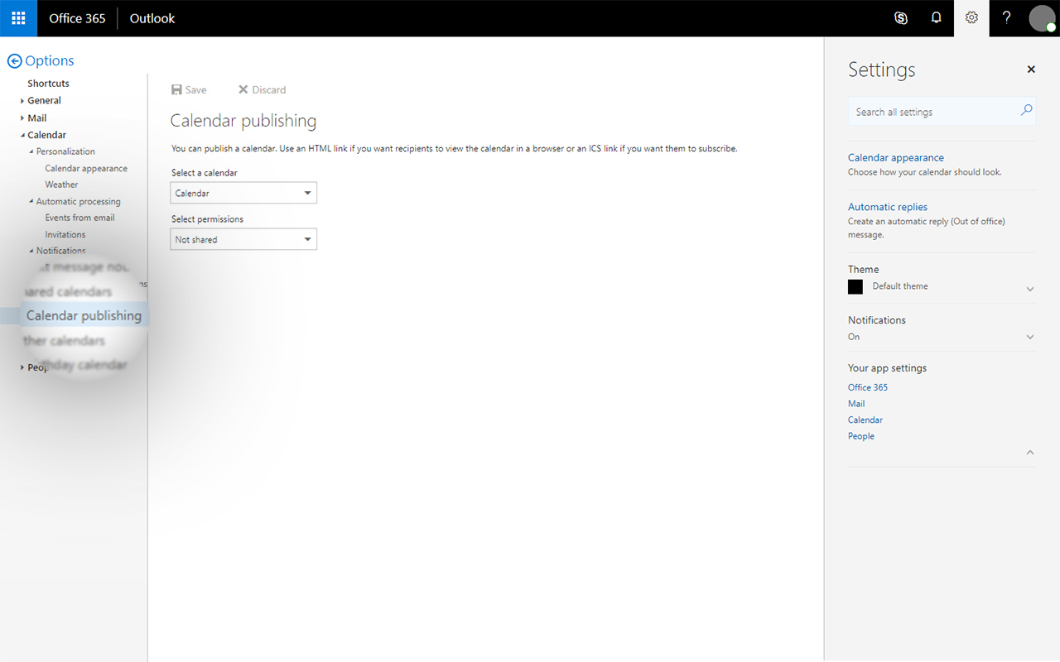This screenshot has height=662, width=1060.
Task: Click the Office 365 header link
Action: 77,18
